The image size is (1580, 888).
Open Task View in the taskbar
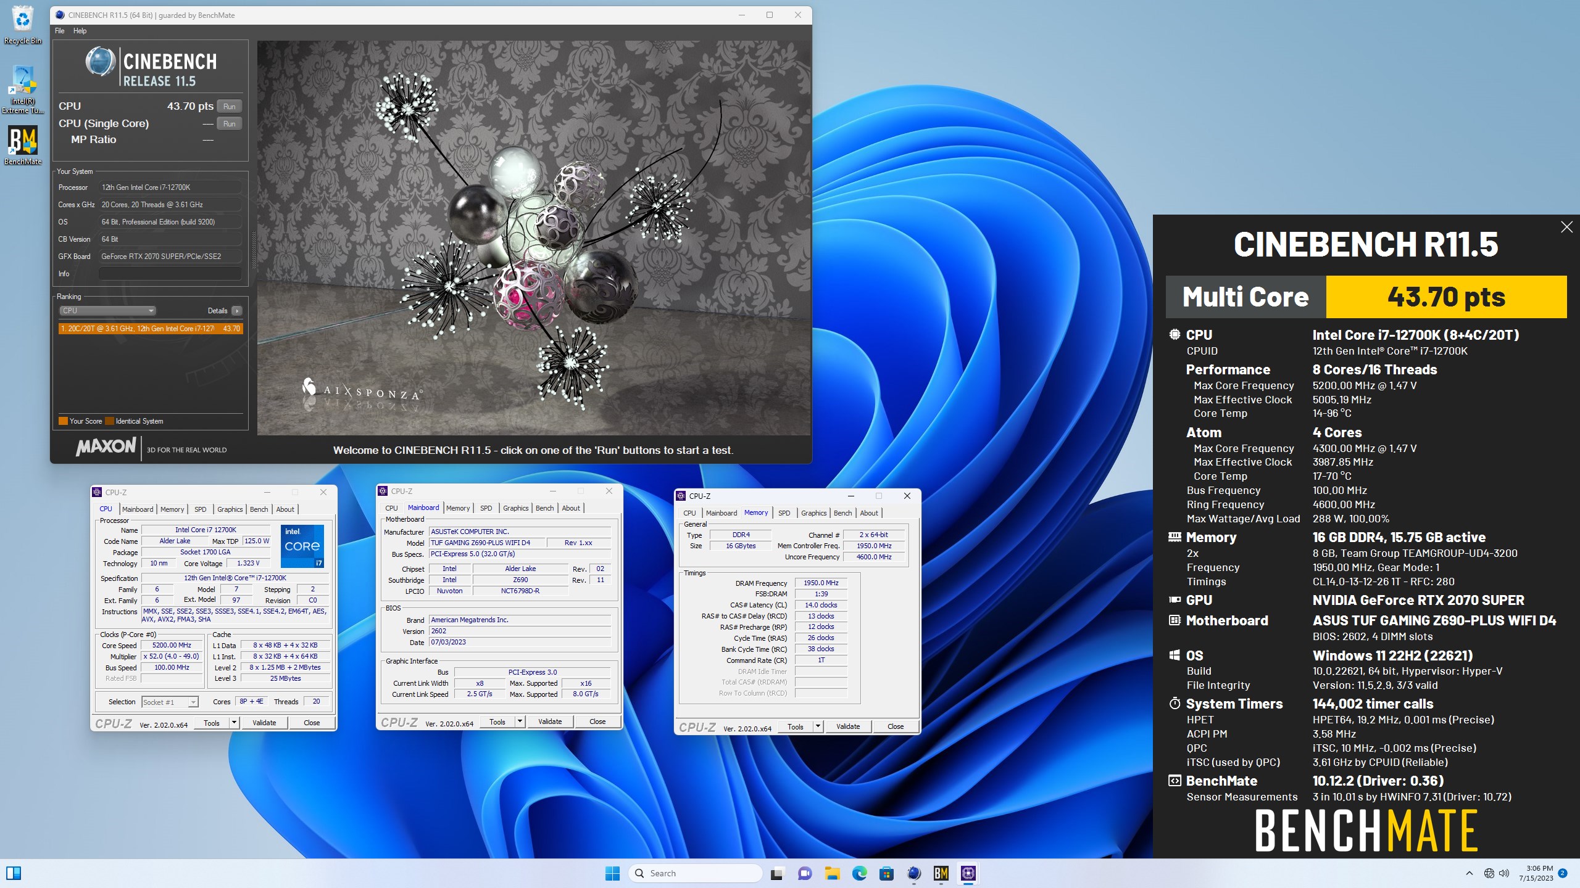pyautogui.click(x=776, y=873)
